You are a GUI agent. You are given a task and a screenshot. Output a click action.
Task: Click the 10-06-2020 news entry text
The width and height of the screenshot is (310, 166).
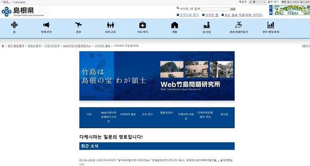pyautogui.click(x=156, y=162)
